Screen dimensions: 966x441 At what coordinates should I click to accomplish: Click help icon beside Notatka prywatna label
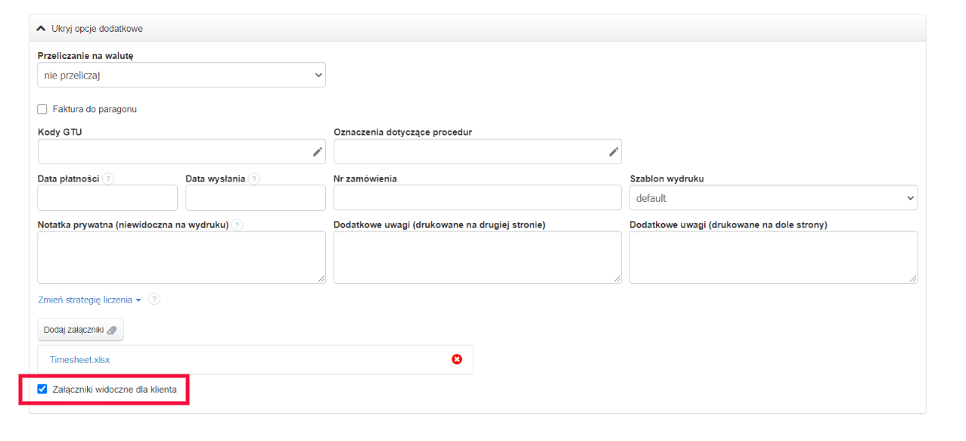click(238, 225)
